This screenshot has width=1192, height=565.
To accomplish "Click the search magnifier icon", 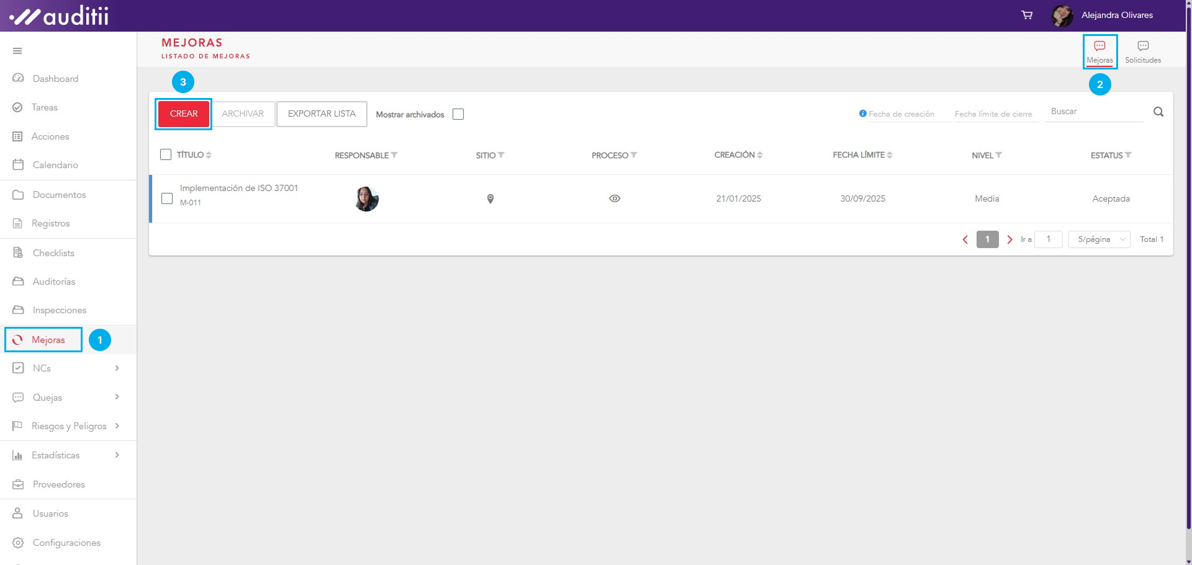I will pos(1158,112).
